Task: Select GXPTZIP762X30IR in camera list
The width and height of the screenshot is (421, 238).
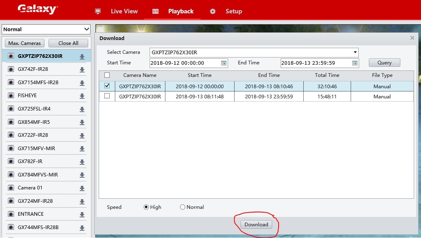Action: click(x=40, y=56)
